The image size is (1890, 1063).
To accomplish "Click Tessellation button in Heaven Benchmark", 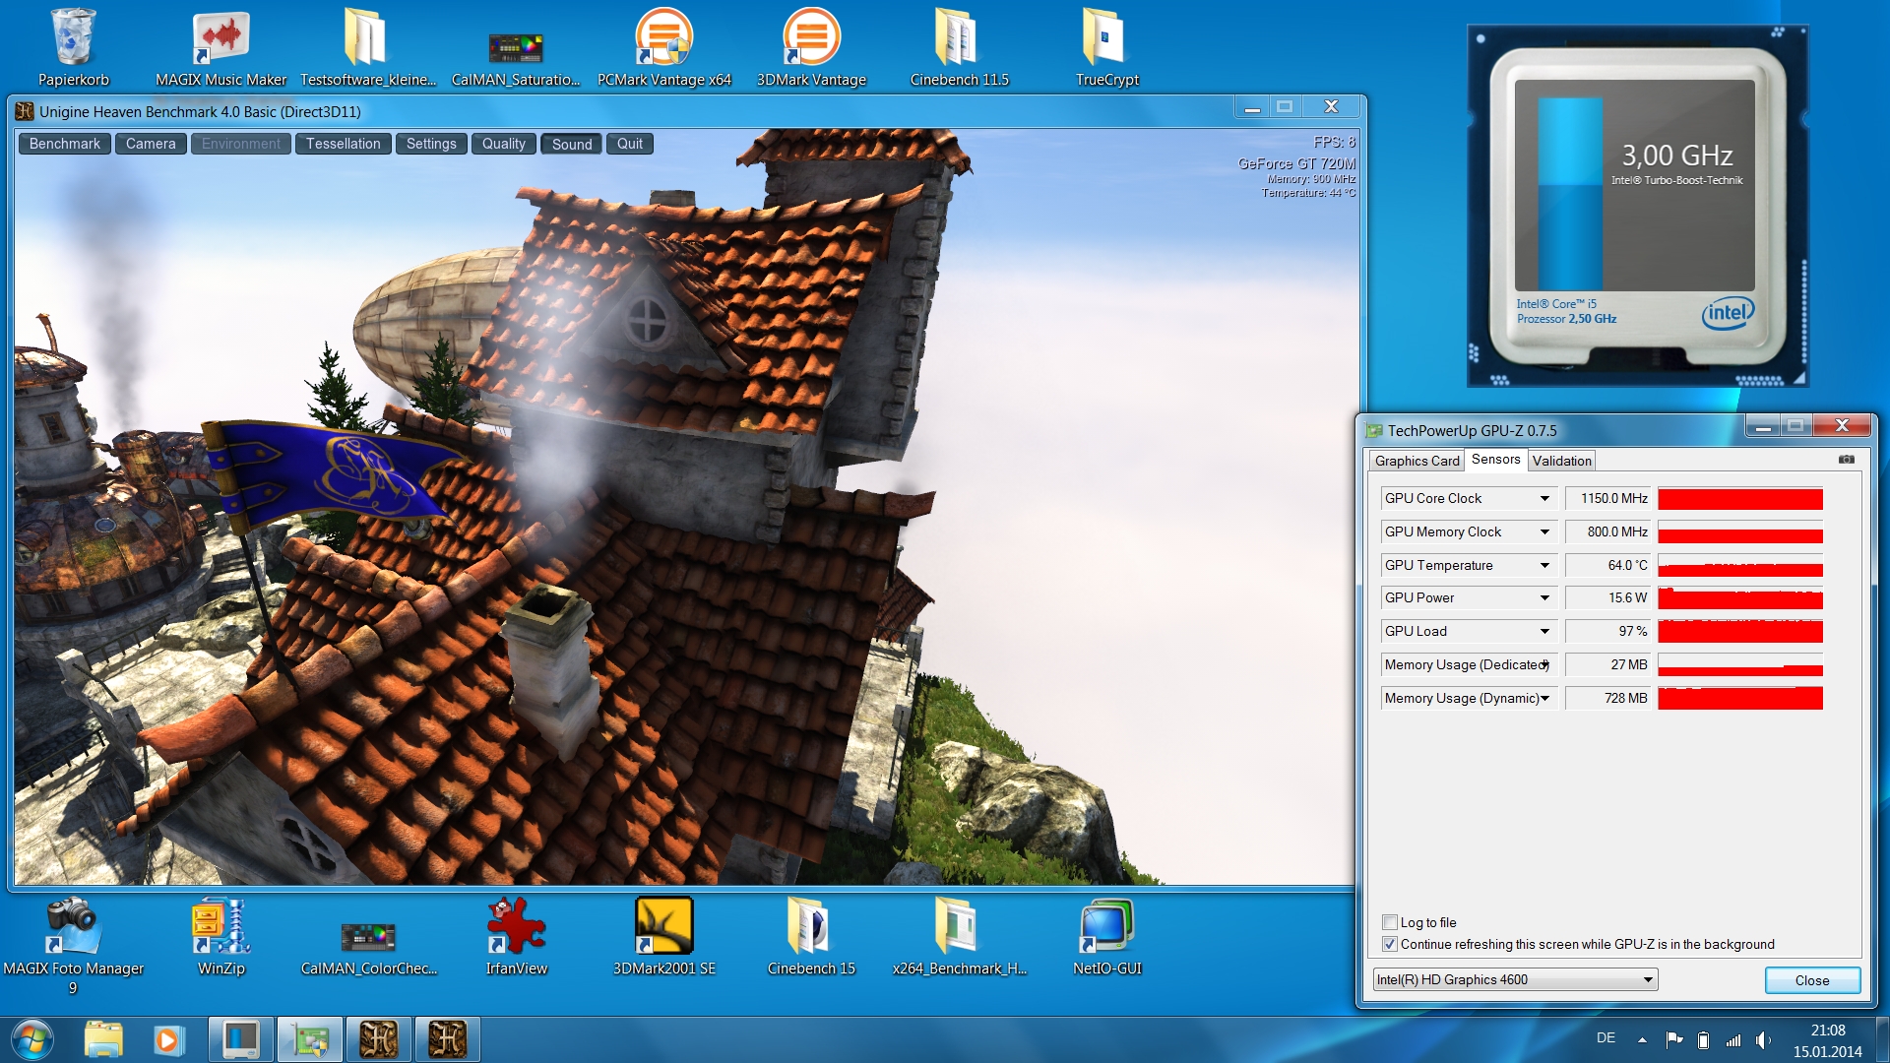I will click(x=343, y=144).
